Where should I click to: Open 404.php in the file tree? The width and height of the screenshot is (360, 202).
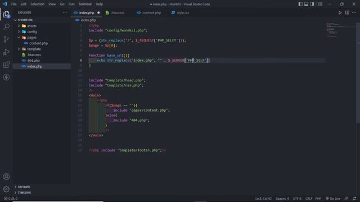coord(33,61)
